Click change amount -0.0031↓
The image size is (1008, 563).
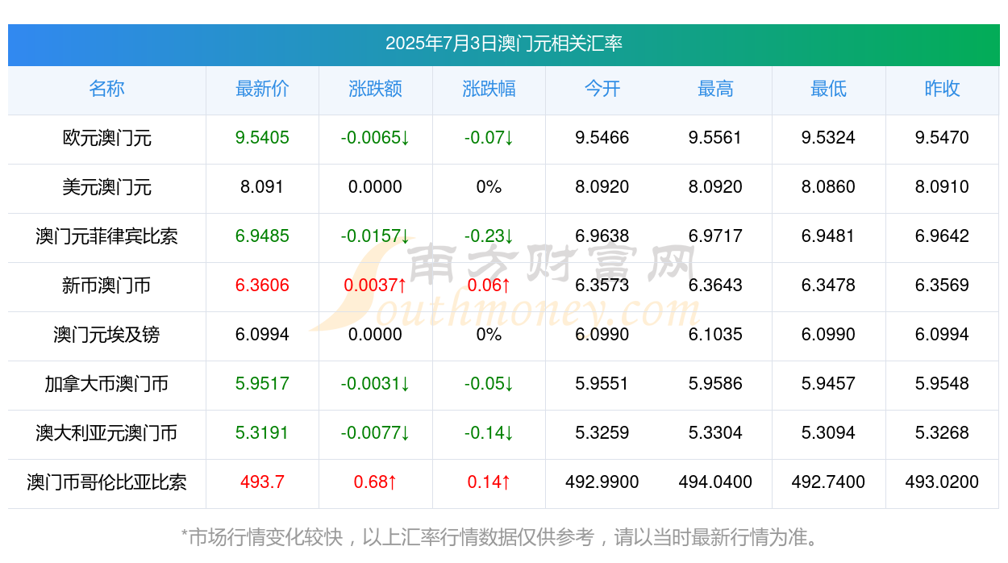[x=375, y=384]
